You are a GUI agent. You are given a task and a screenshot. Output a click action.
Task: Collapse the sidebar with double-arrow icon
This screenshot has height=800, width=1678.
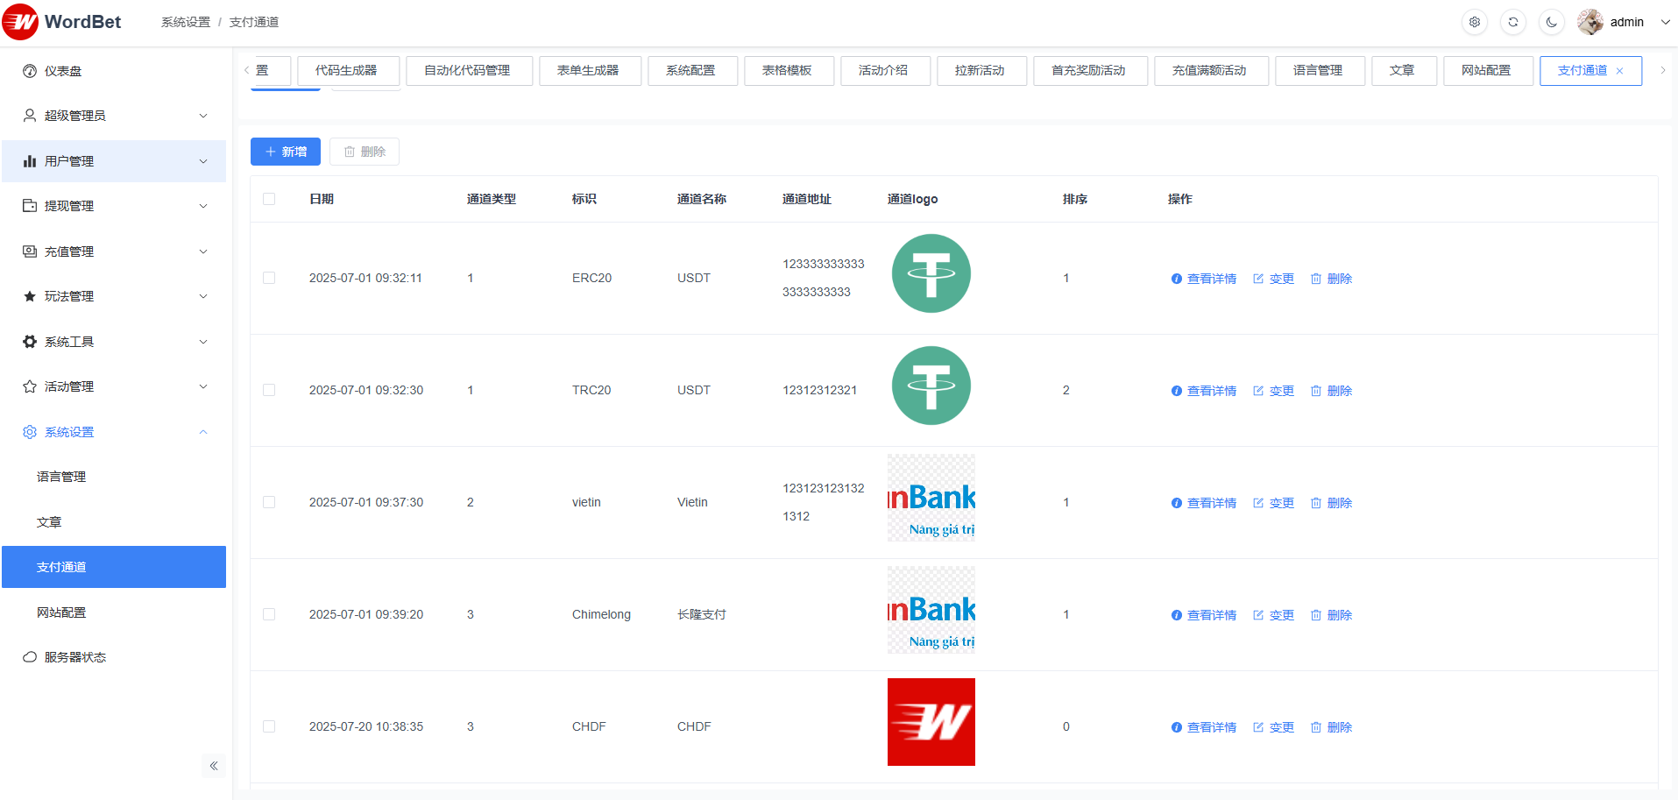[213, 766]
